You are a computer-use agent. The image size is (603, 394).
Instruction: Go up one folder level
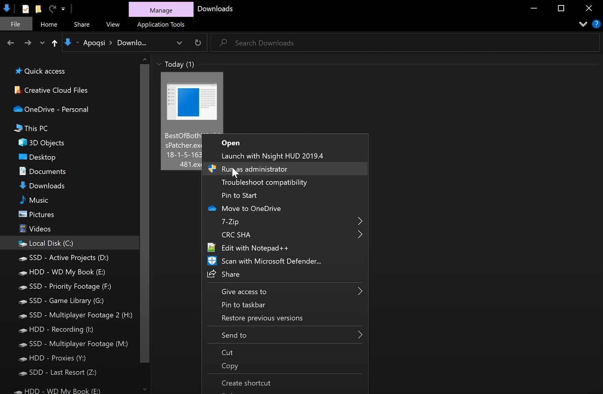click(55, 43)
